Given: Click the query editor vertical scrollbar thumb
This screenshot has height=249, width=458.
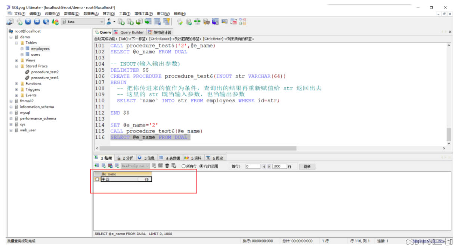Looking at the screenshot, I should pos(449,134).
